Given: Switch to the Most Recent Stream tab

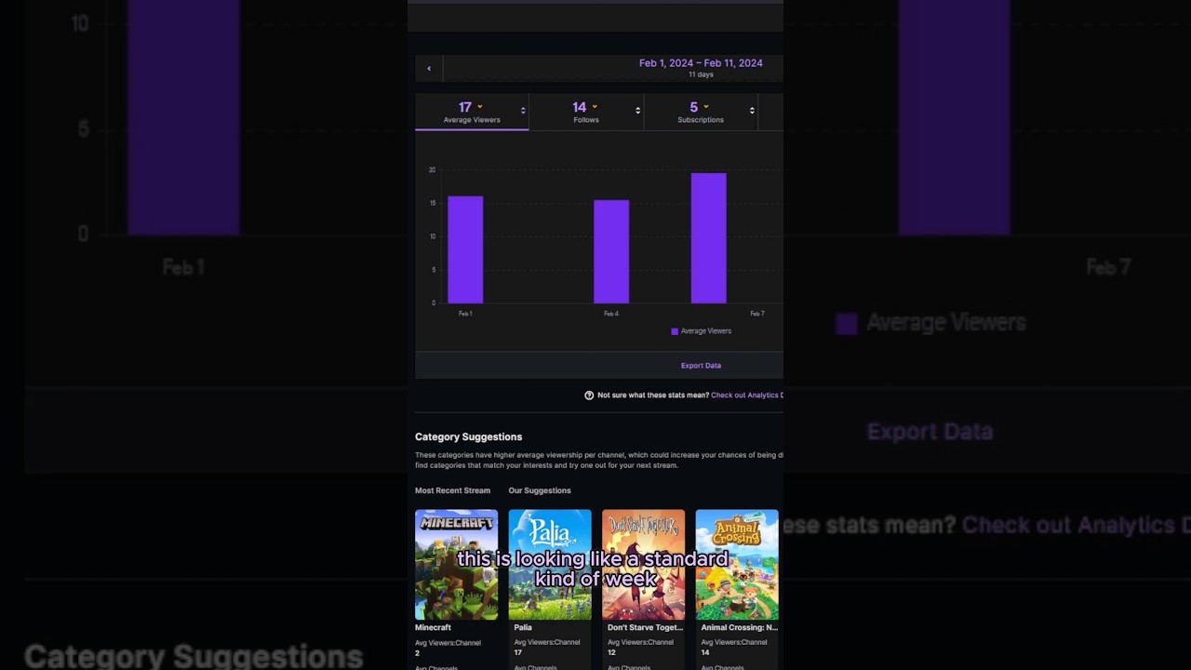Looking at the screenshot, I should pos(452,490).
